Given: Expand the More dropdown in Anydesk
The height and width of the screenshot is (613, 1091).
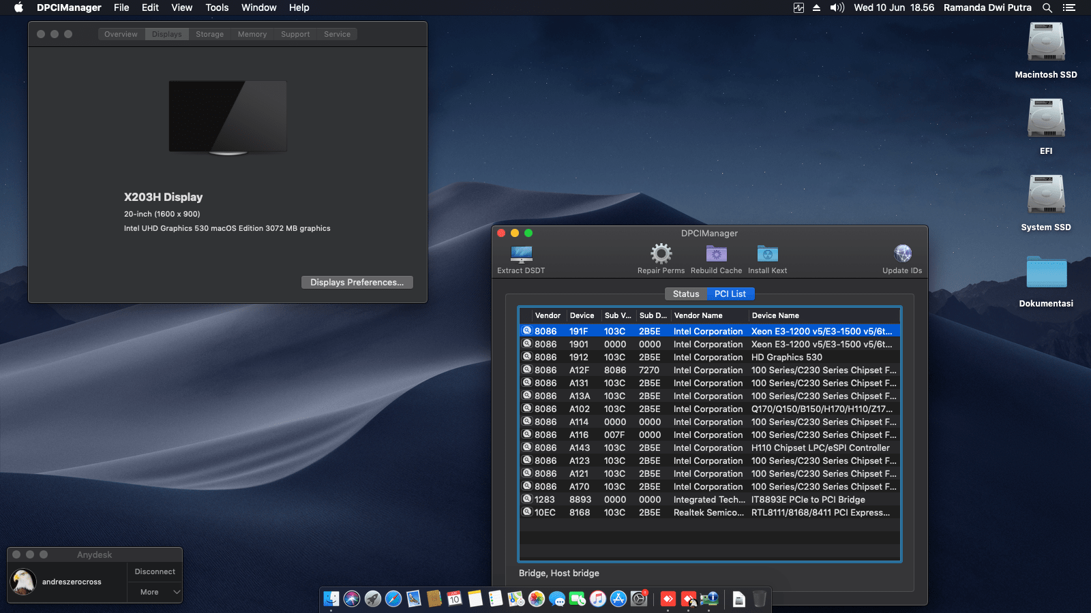Looking at the screenshot, I should (x=155, y=593).
